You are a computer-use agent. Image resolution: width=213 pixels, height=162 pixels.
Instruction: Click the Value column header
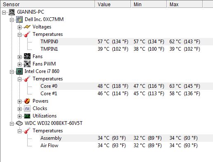pos(113,5)
